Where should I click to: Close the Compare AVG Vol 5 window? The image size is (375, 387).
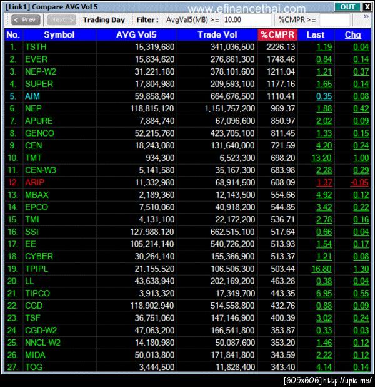pyautogui.click(x=367, y=7)
